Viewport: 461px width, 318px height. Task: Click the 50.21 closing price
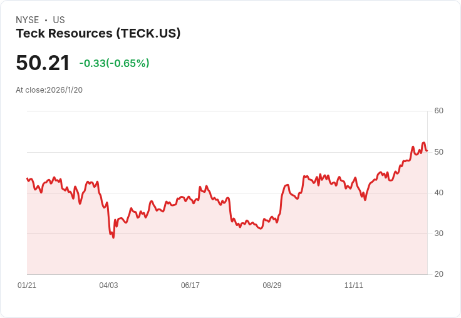click(43, 63)
